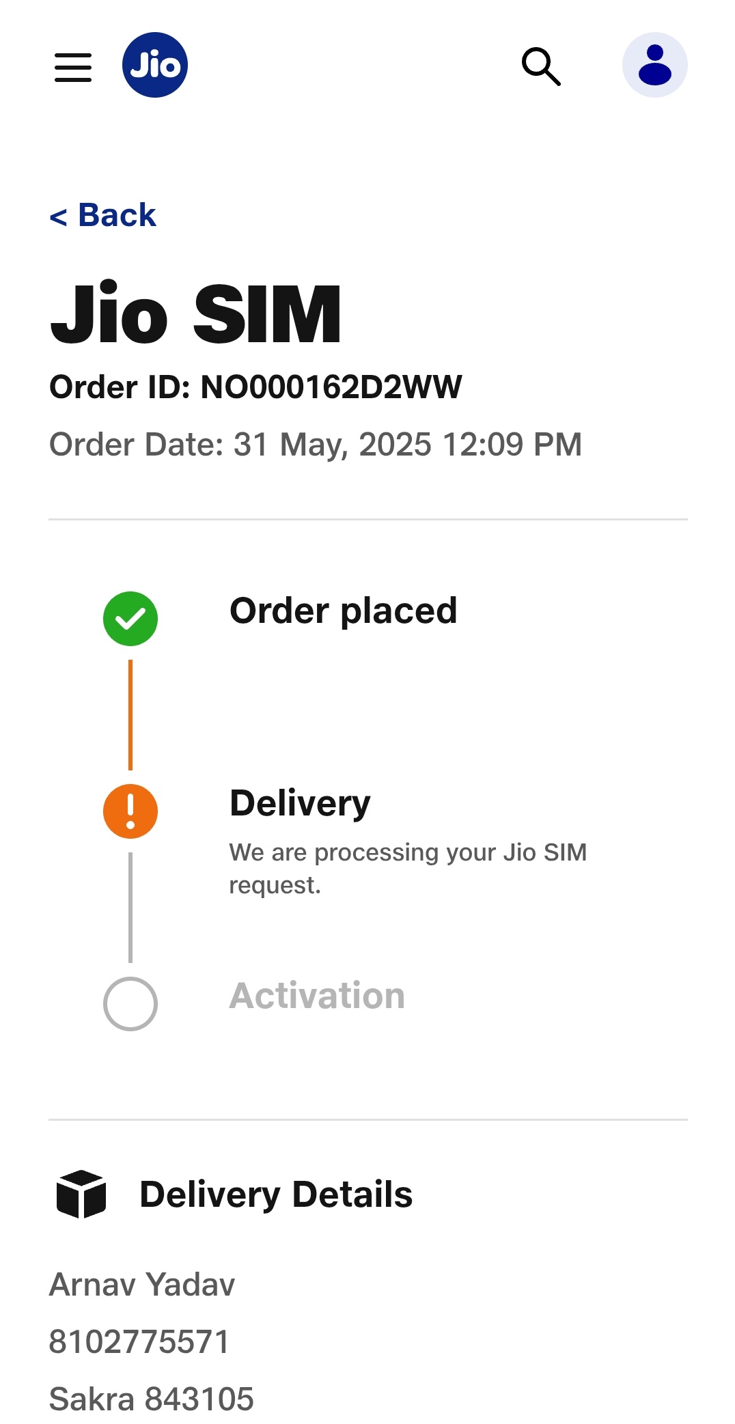This screenshot has width=735, height=1424.
Task: Open search with the magnifier icon
Action: pyautogui.click(x=541, y=66)
